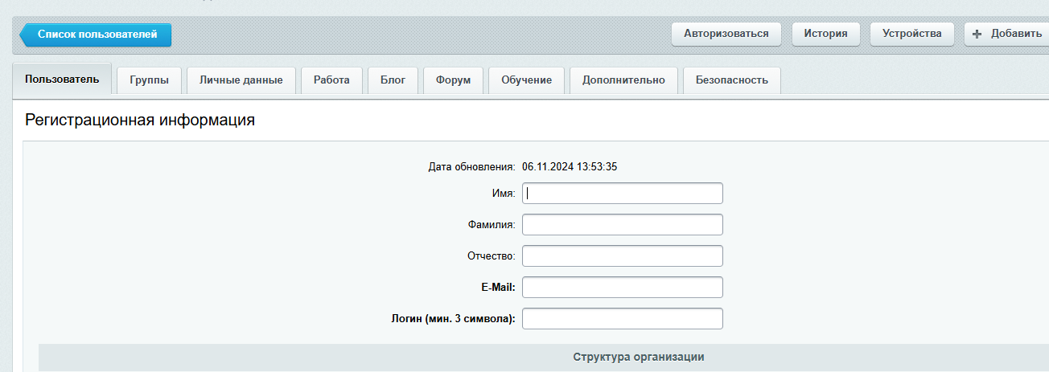Click the Отчество text field
The image size is (1049, 372).
click(623, 256)
